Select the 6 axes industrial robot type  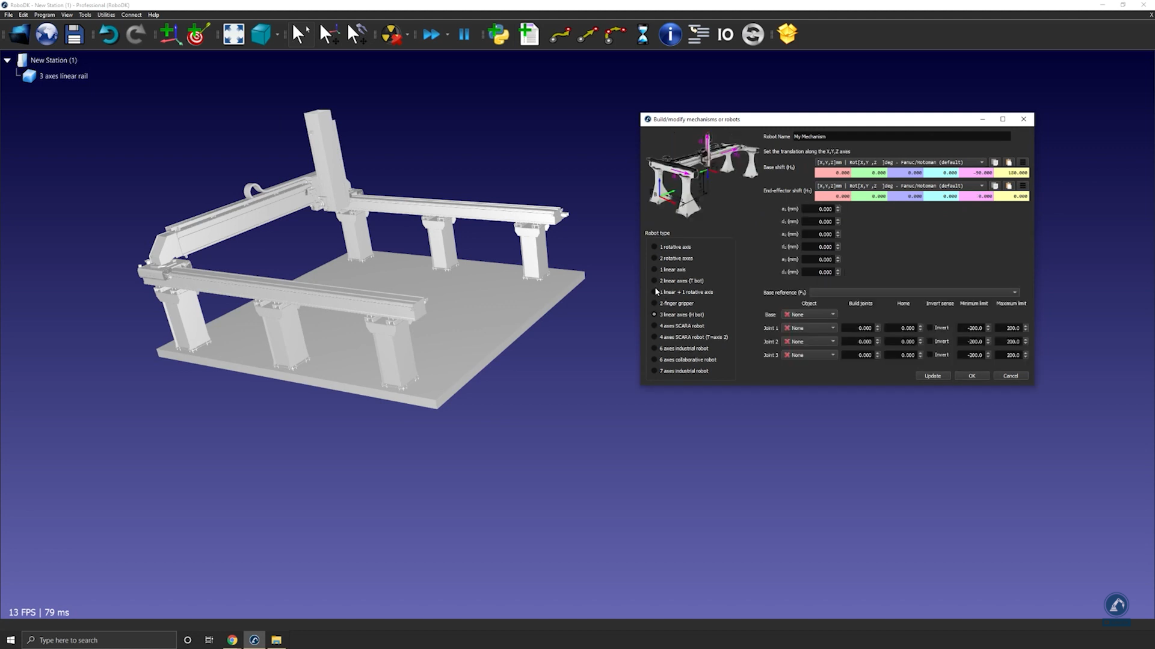(654, 349)
